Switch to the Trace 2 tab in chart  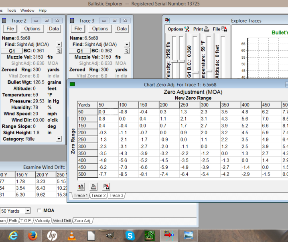(x=98, y=196)
